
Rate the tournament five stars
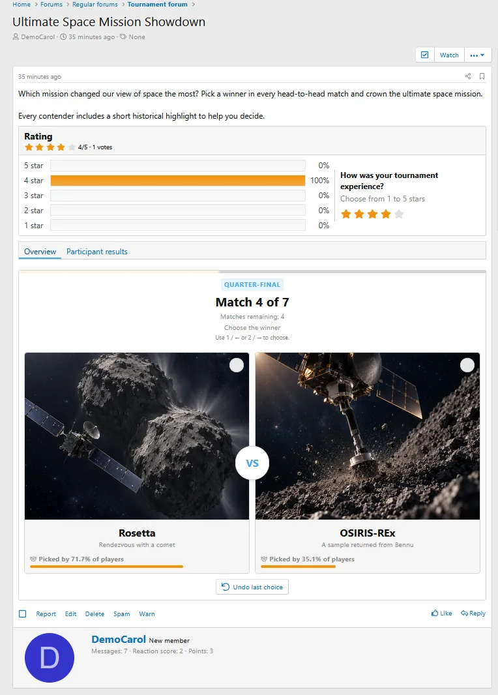pyautogui.click(x=399, y=214)
